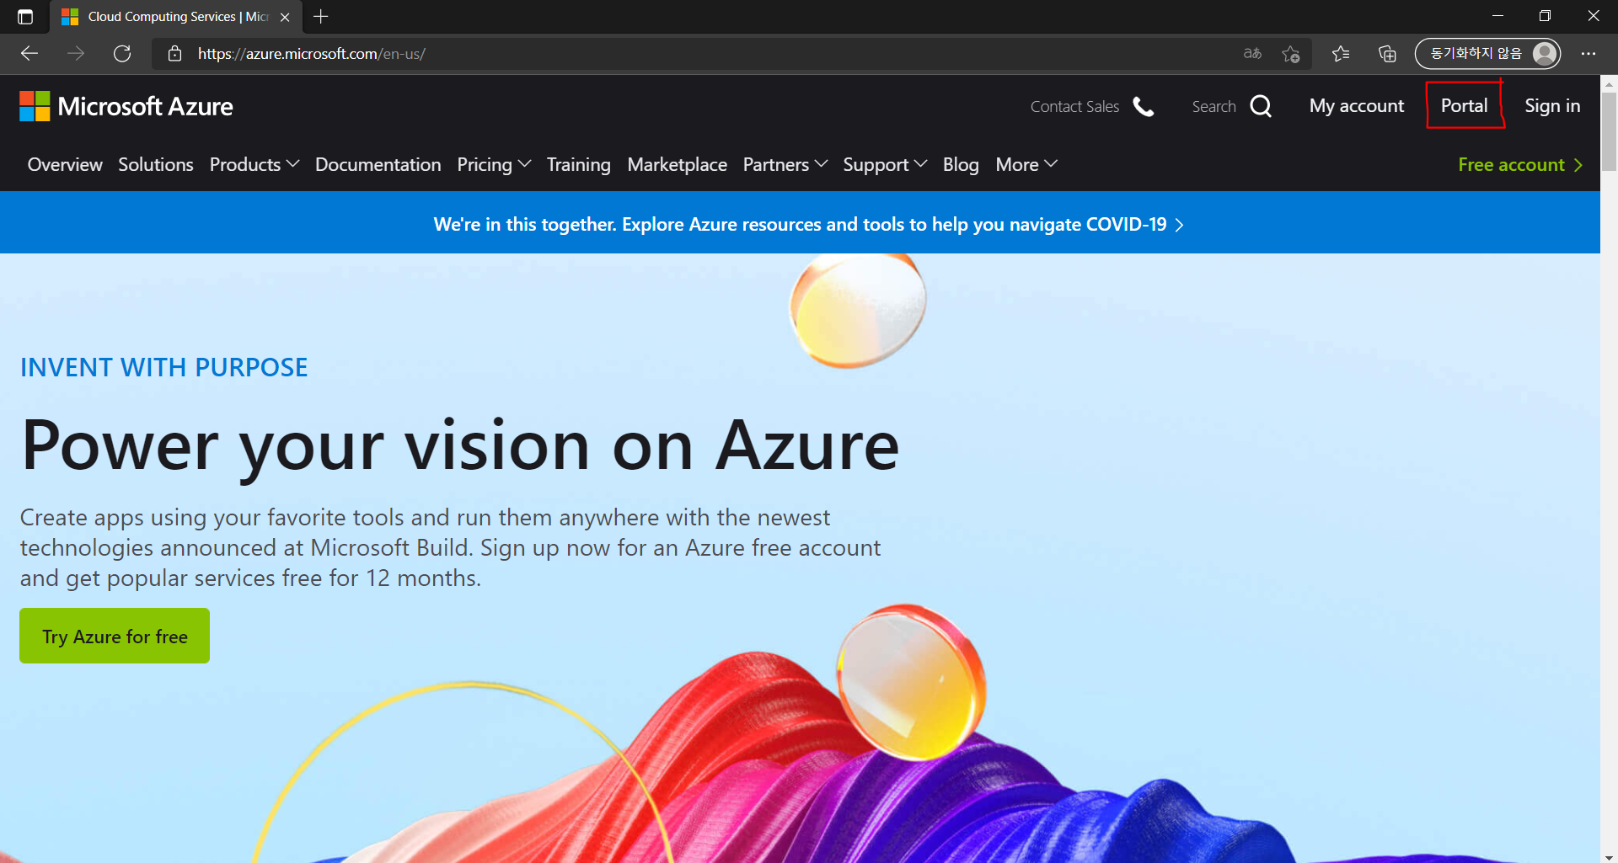Open the Azure Portal link
Image resolution: width=1618 pixels, height=863 pixels.
click(x=1465, y=105)
